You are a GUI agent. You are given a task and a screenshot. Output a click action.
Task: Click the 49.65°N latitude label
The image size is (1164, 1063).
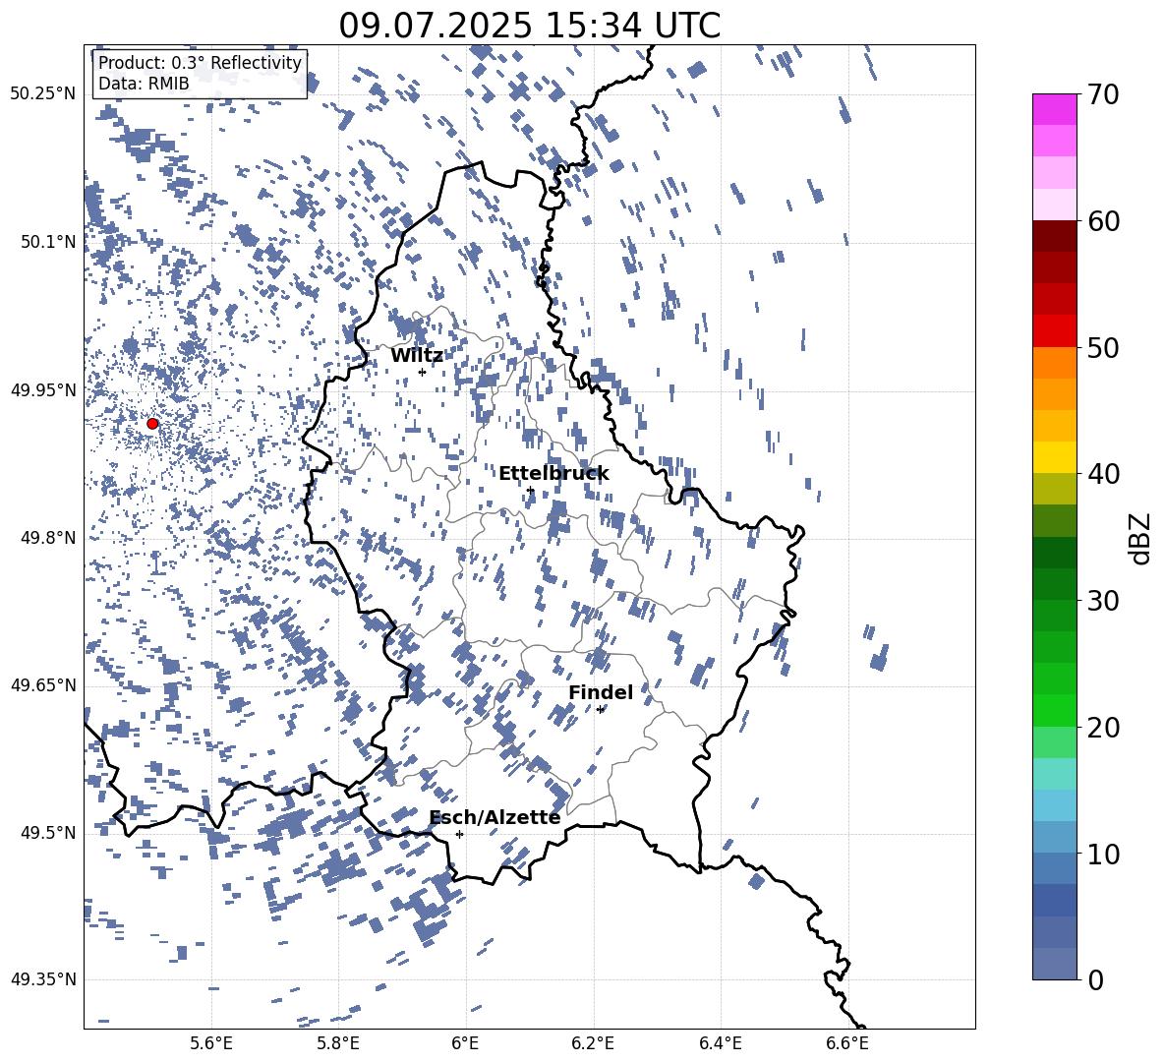43,685
